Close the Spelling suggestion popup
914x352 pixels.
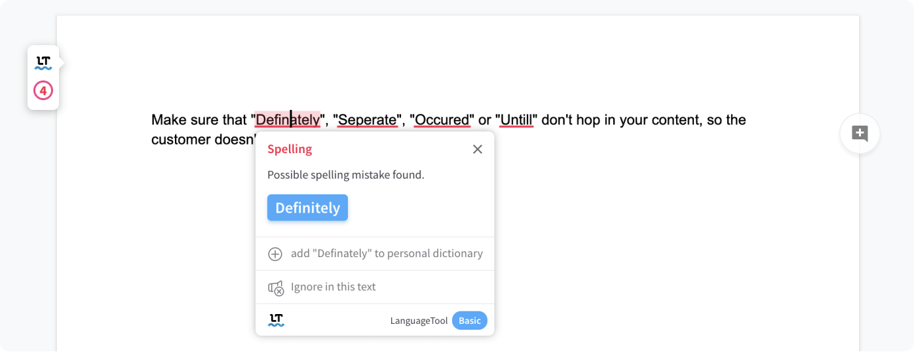478,149
